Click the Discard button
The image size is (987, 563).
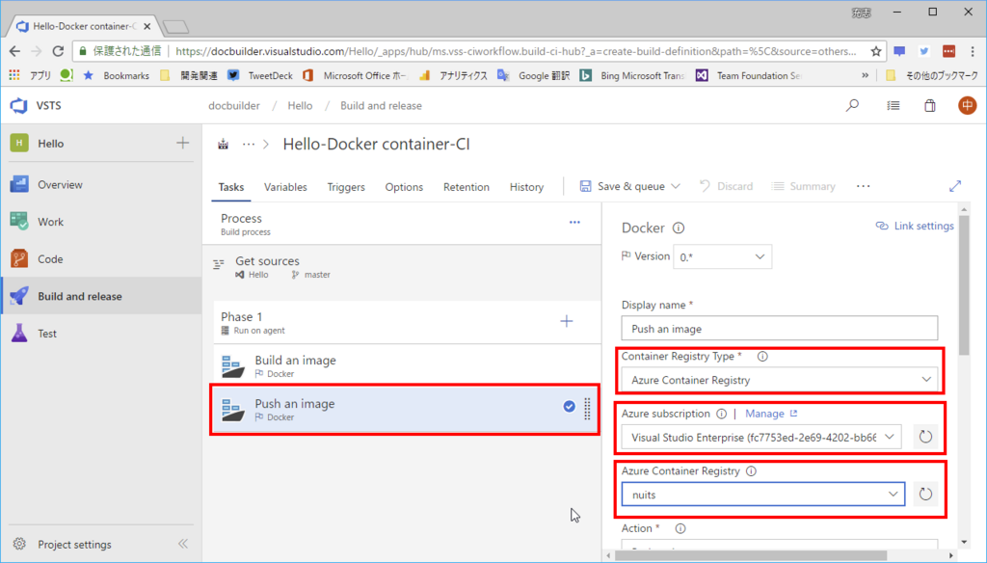(726, 186)
